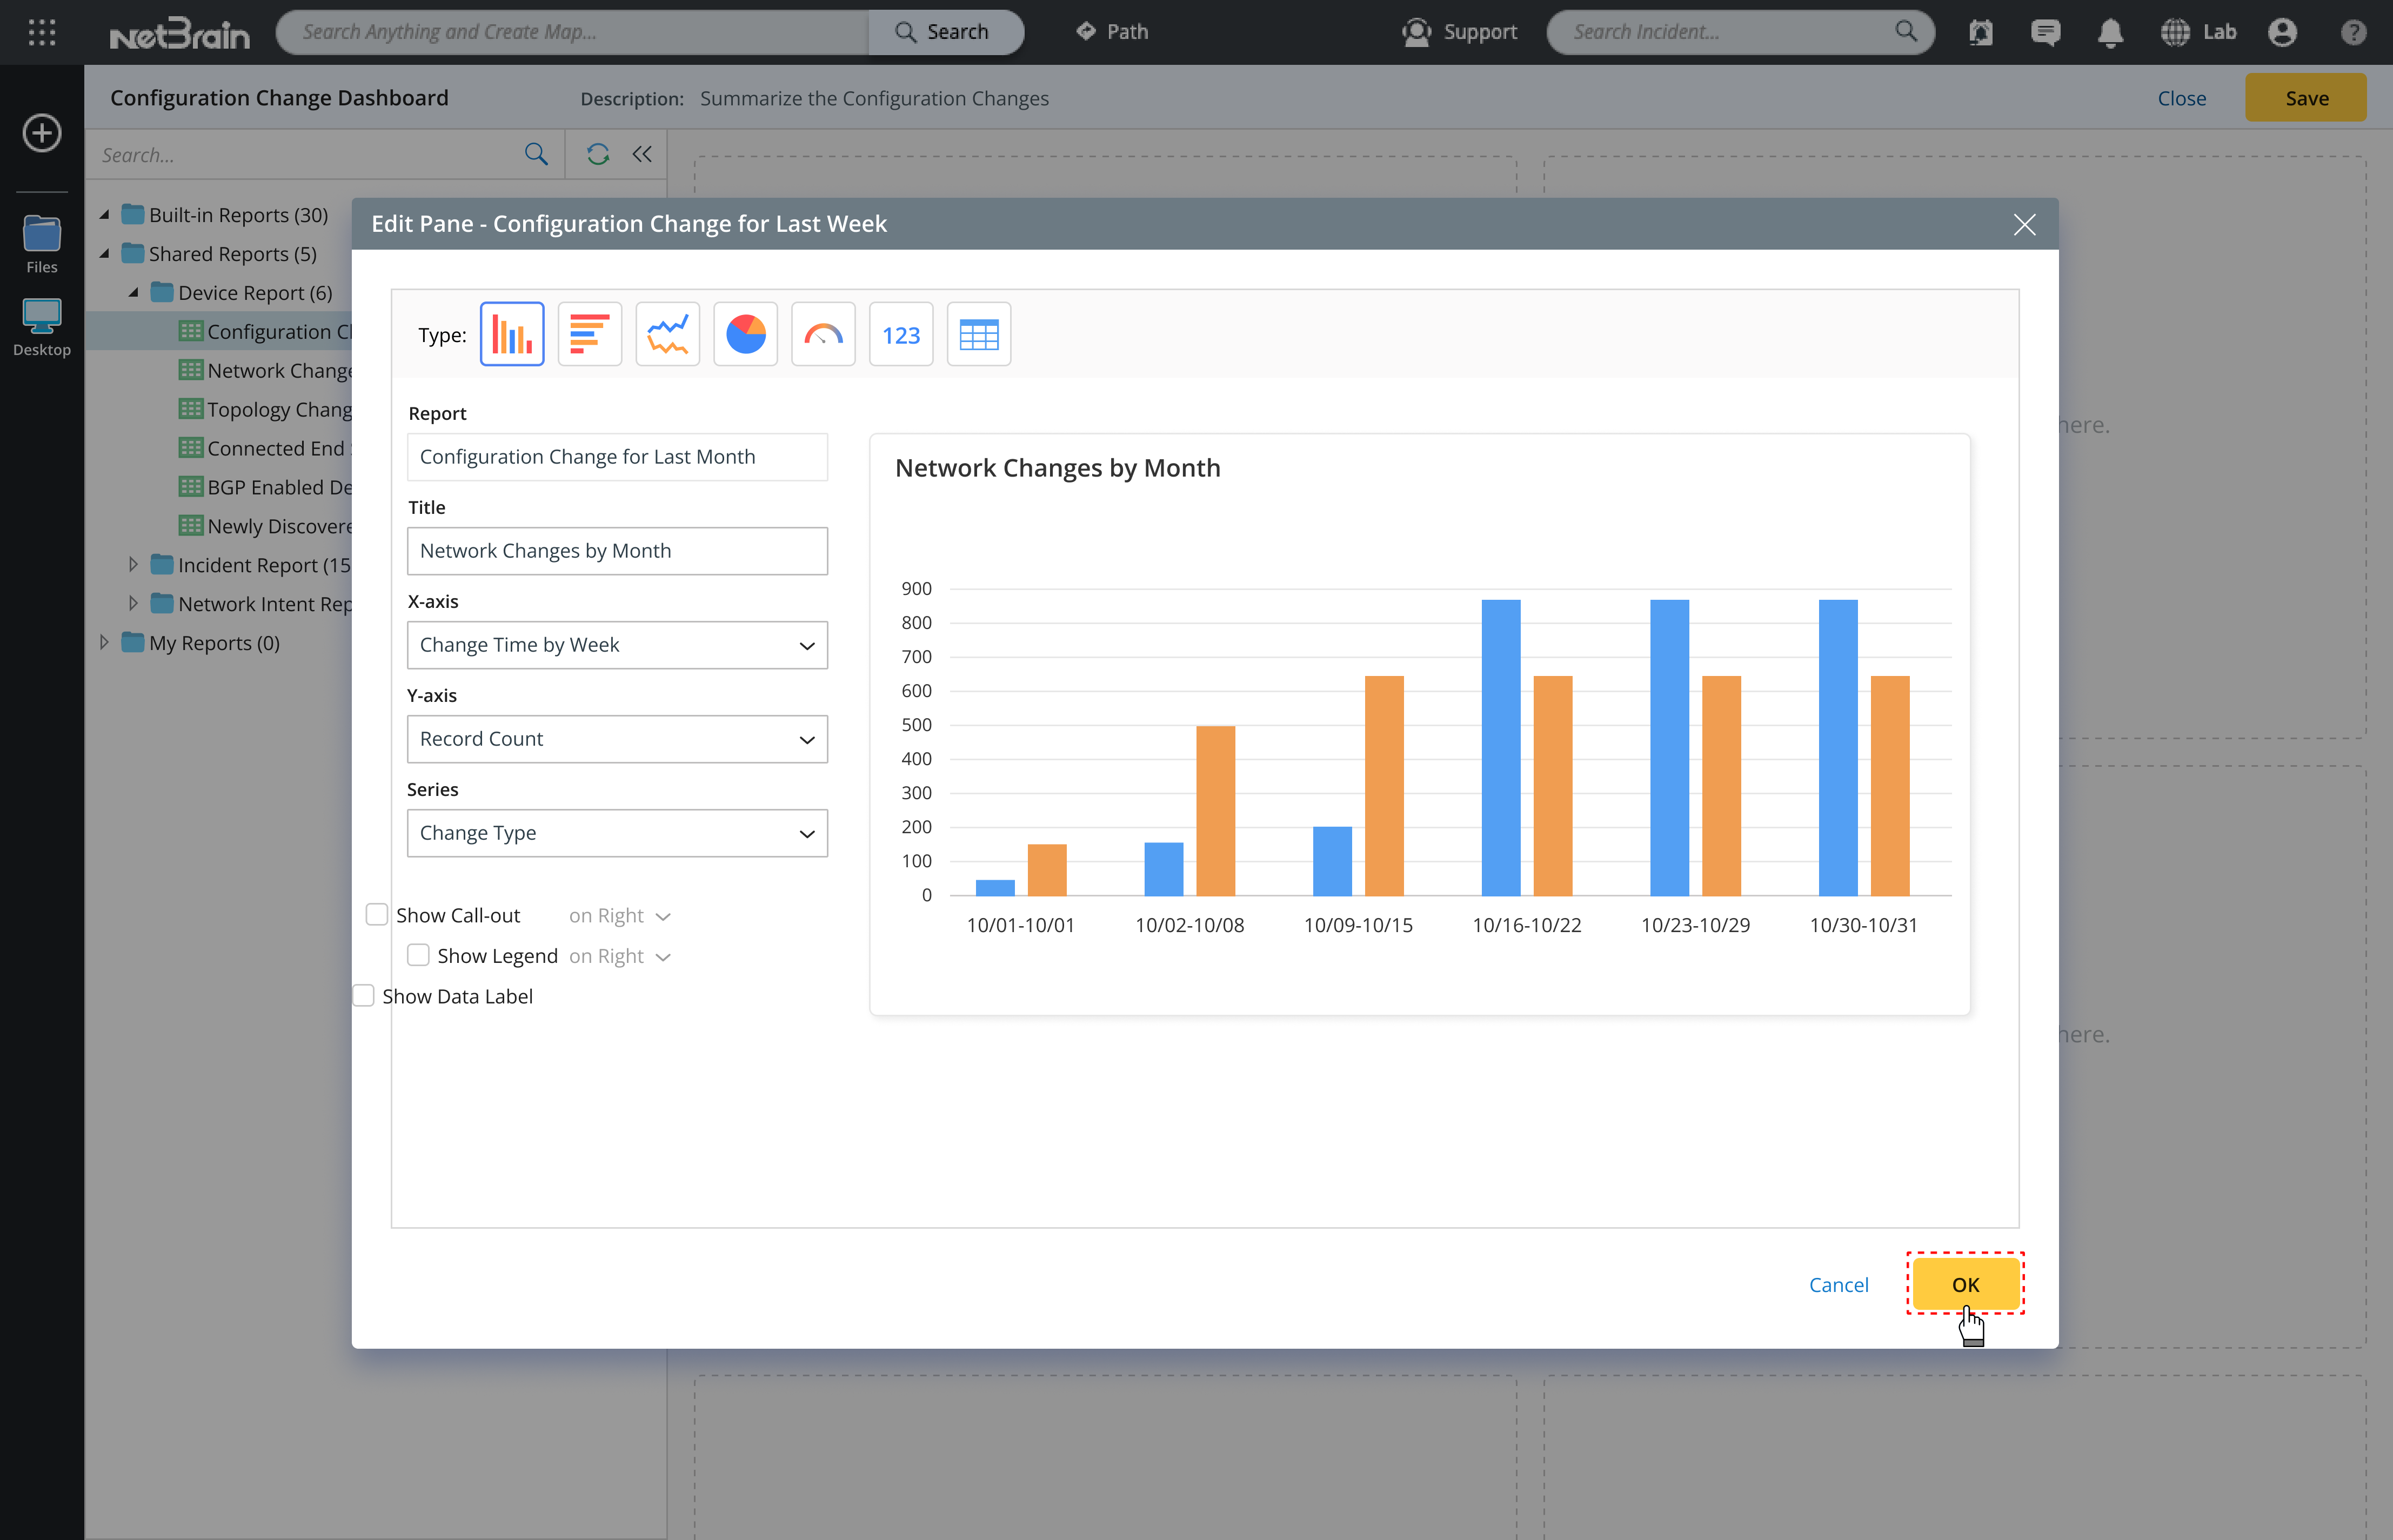The width and height of the screenshot is (2393, 1540).
Task: Select Network Change report tree item
Action: (278, 371)
